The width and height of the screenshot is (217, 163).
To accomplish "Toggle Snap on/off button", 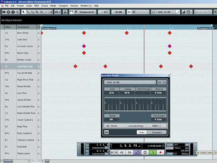I will click(x=129, y=12).
